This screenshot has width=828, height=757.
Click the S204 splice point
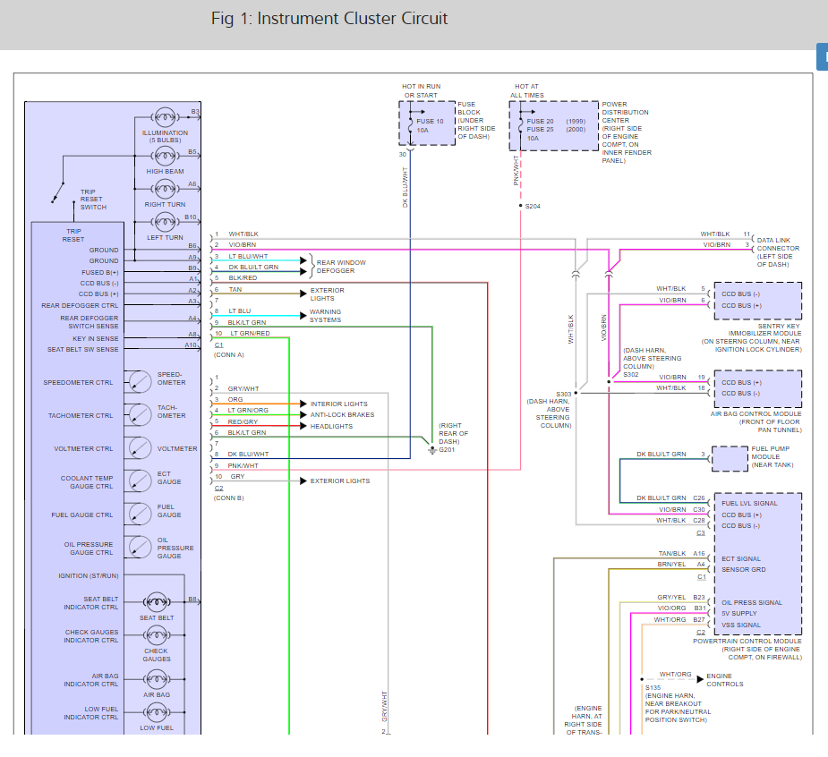[521, 206]
